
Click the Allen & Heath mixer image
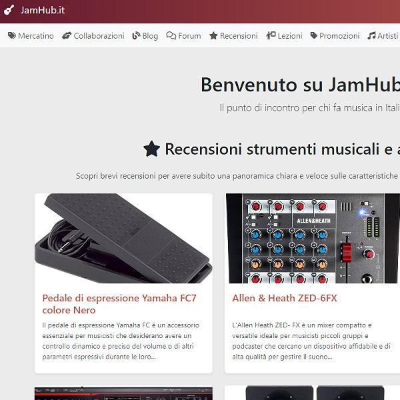click(x=313, y=238)
